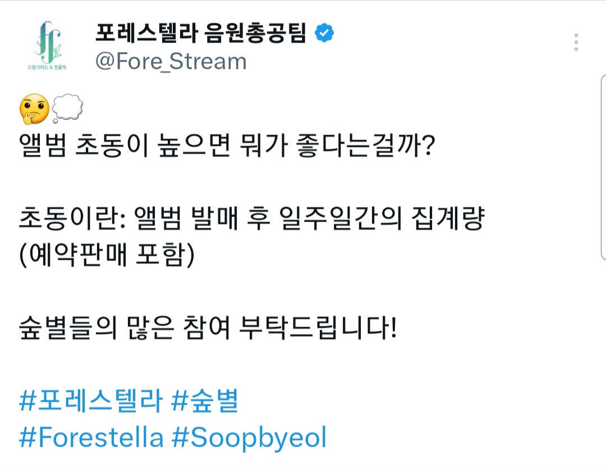Open the #Soopbyeol hashtag
This screenshot has width=606, height=468.
249,438
